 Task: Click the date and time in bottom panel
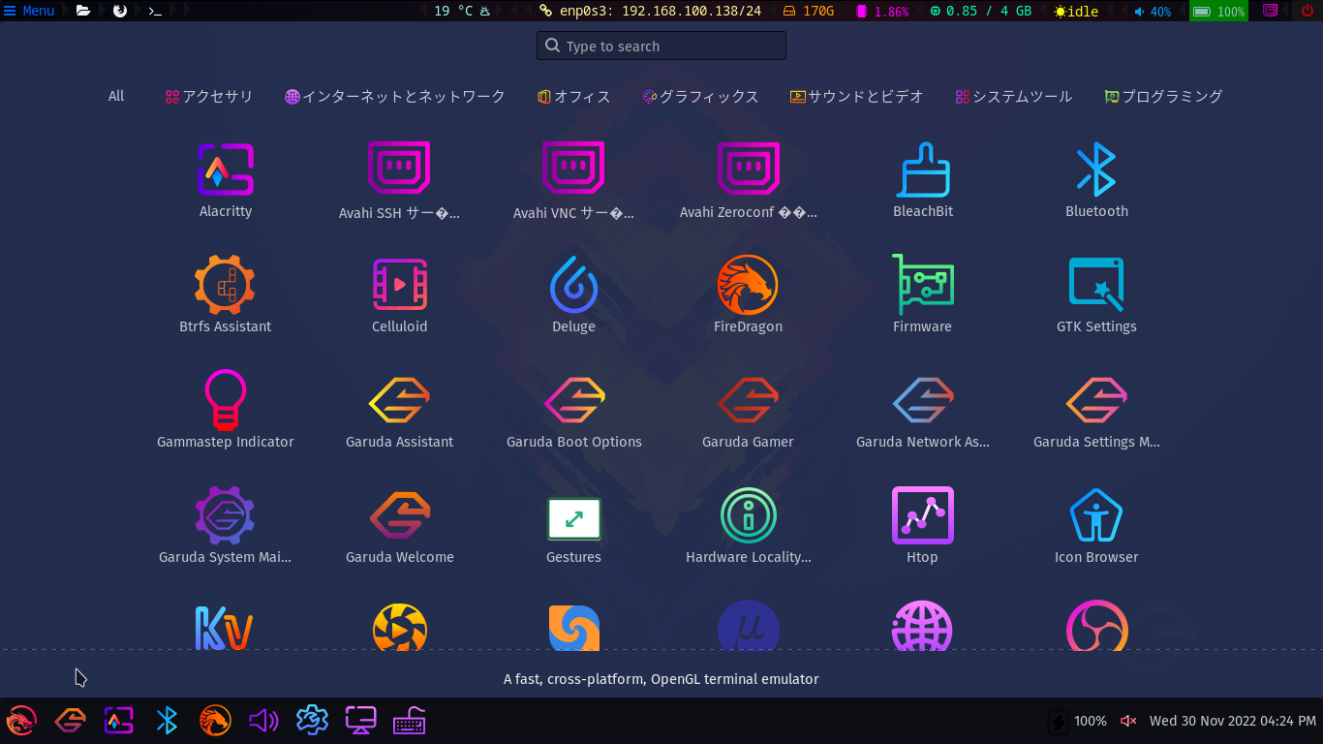tap(1232, 721)
